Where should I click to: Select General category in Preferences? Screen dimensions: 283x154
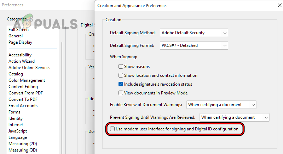[16, 36]
